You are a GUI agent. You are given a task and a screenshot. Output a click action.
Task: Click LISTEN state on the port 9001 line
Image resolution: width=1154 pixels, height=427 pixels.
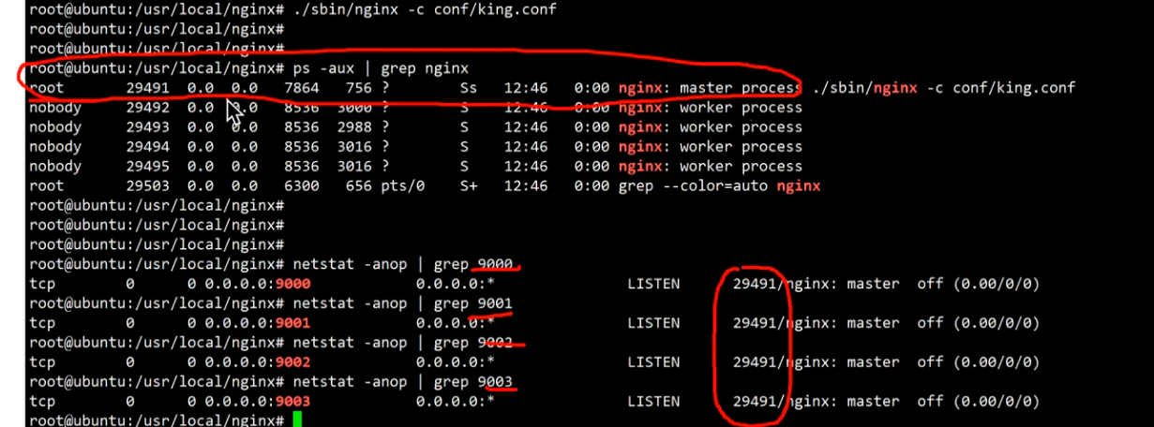click(653, 323)
